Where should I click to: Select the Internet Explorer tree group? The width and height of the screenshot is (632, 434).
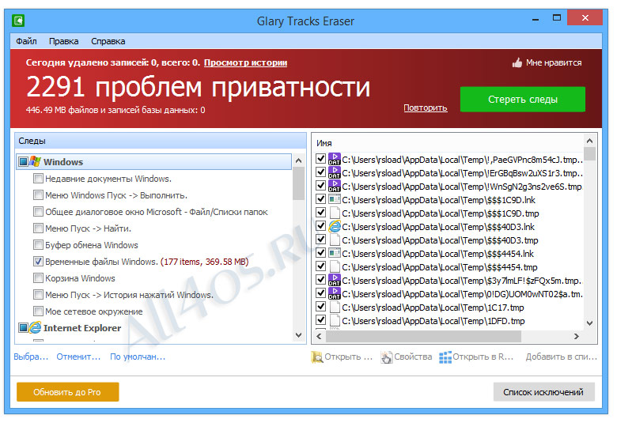pyautogui.click(x=81, y=327)
